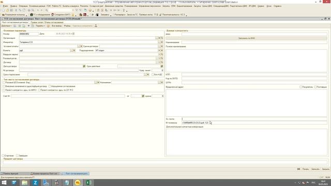The image size is (331, 186).
Task: Open the calendar icon in the Счет № row
Action: (x=143, y=96)
